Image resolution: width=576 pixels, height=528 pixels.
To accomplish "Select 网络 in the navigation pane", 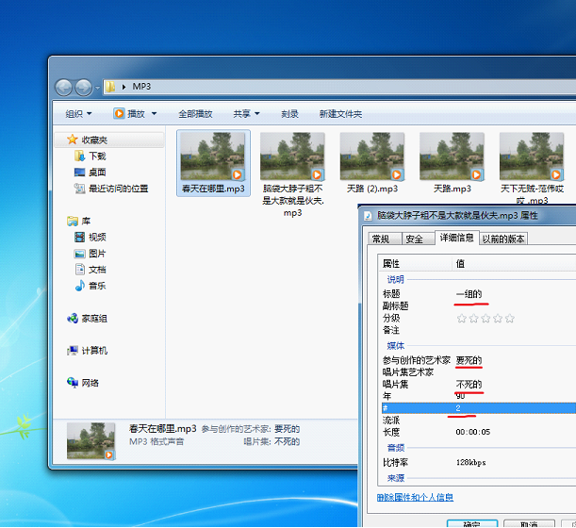I will pyautogui.click(x=83, y=383).
